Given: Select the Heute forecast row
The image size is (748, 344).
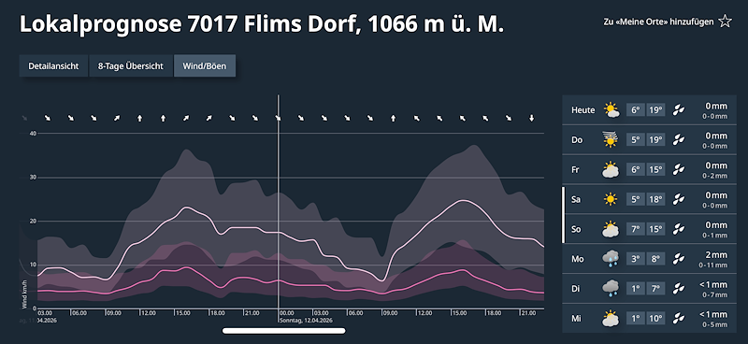Looking at the screenshot, I should [650, 109].
